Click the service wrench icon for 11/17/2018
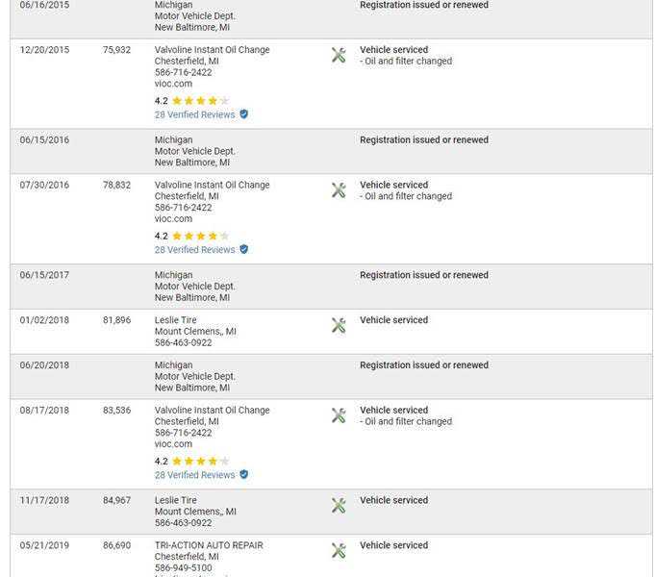This screenshot has height=577, width=655. 339,506
